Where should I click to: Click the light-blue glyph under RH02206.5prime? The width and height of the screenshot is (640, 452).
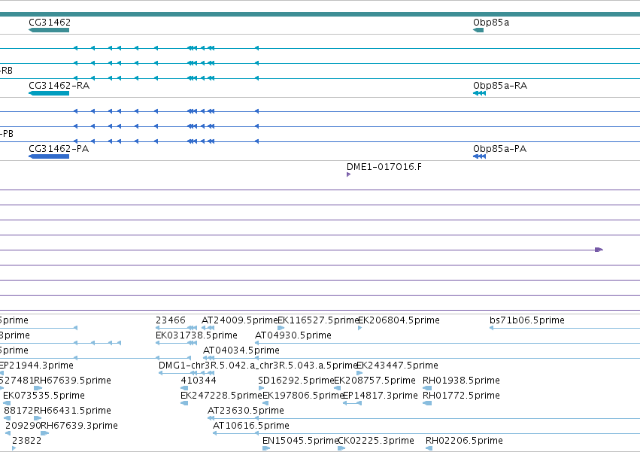point(429,448)
